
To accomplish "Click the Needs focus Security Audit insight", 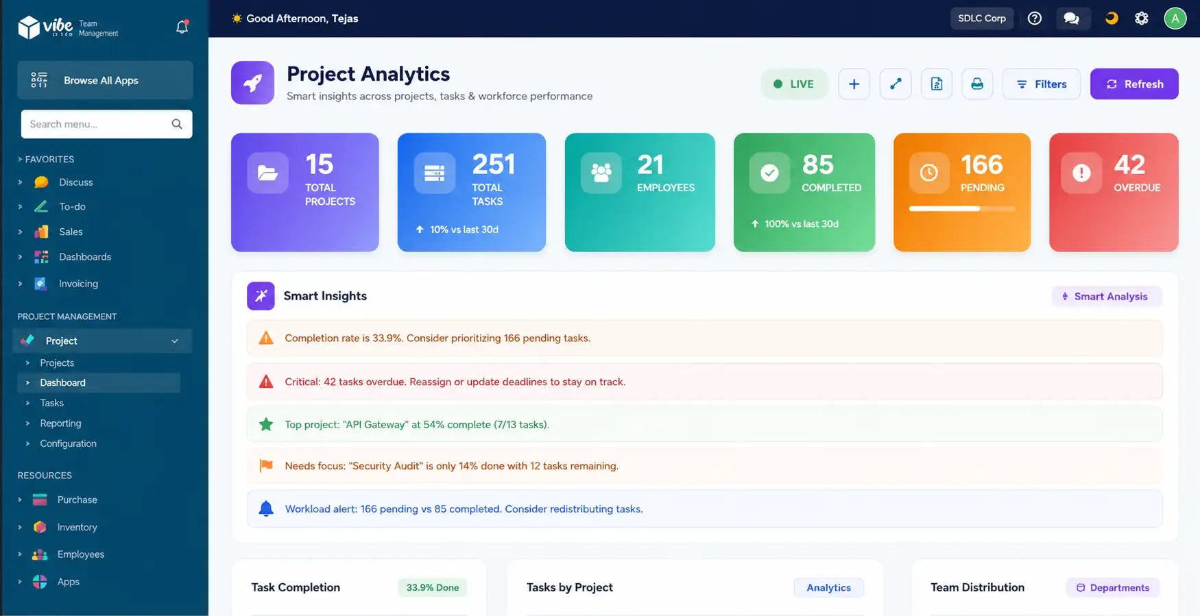I will [x=704, y=466].
